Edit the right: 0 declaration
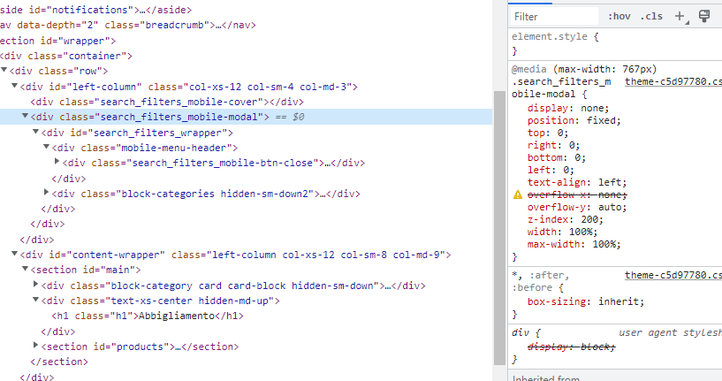The height and width of the screenshot is (381, 722). pyautogui.click(x=553, y=146)
